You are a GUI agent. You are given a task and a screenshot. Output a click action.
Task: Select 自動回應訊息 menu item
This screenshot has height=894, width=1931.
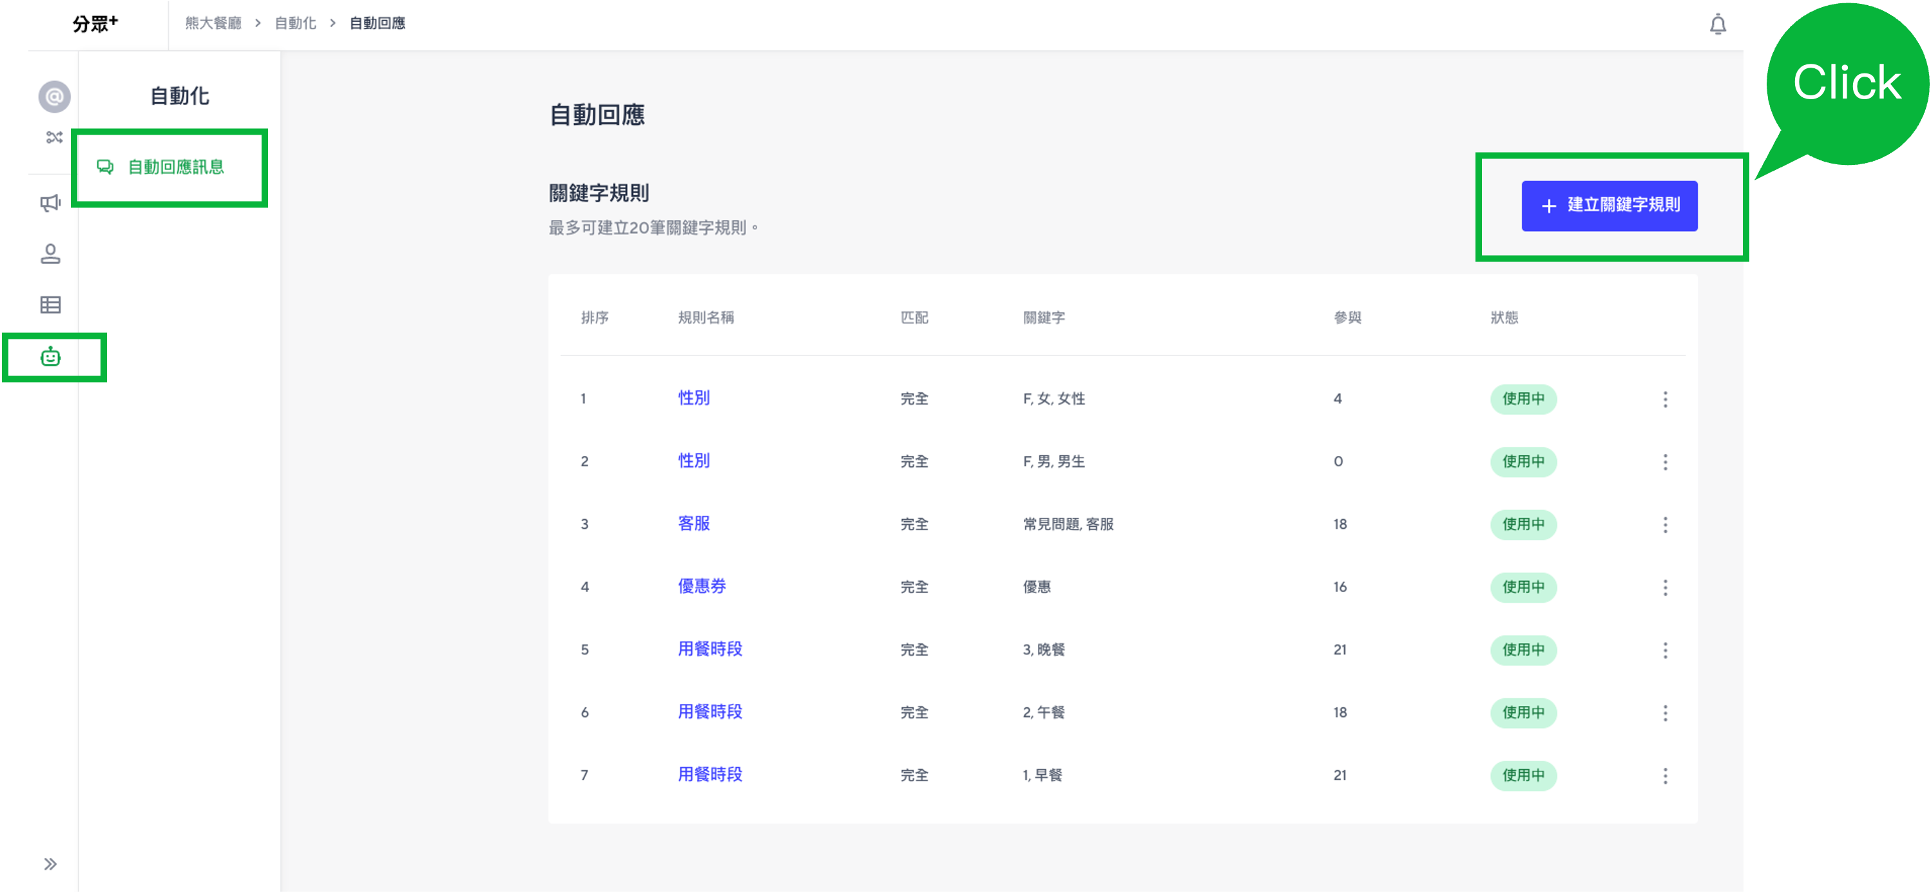[175, 167]
